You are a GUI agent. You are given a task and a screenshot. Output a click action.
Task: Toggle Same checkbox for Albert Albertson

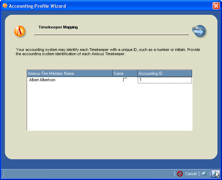125,80
